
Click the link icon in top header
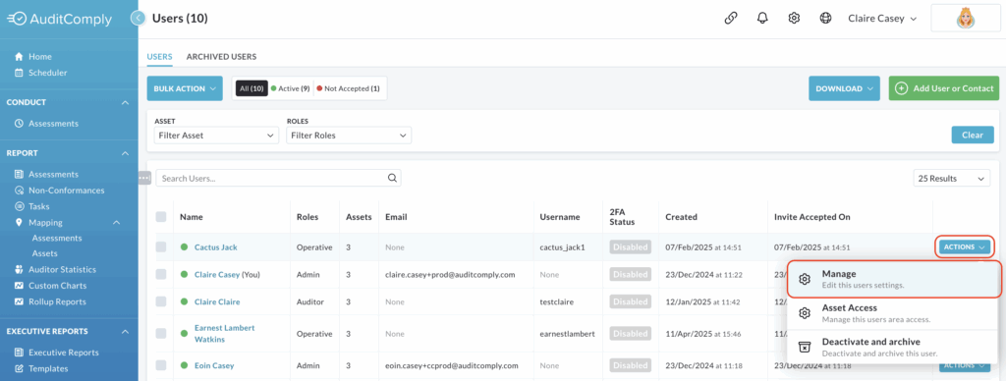(730, 18)
